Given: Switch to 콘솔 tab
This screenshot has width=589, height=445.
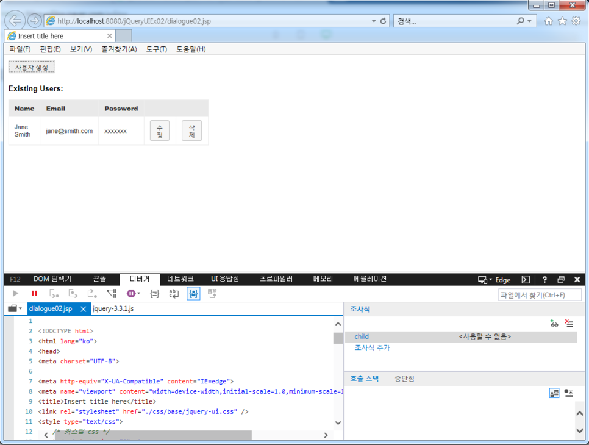Looking at the screenshot, I should pos(99,279).
